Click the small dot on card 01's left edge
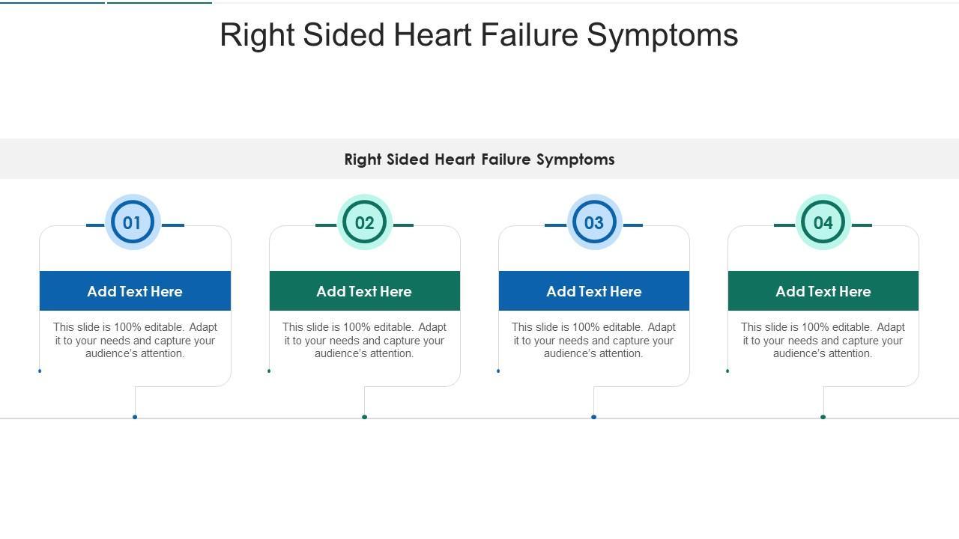 coord(40,371)
